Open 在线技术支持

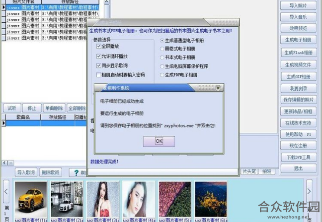[298, 123]
